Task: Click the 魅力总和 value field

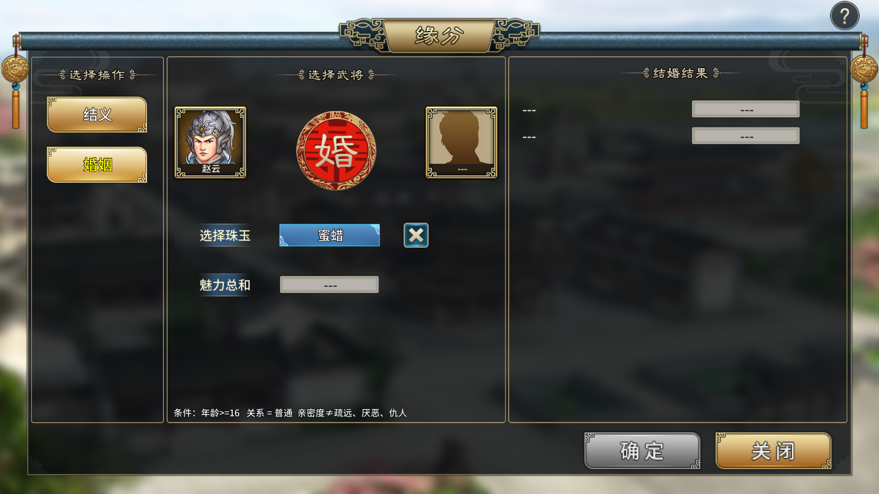Action: 329,285
